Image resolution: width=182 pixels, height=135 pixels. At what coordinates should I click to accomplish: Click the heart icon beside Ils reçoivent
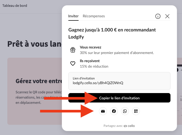73,63
